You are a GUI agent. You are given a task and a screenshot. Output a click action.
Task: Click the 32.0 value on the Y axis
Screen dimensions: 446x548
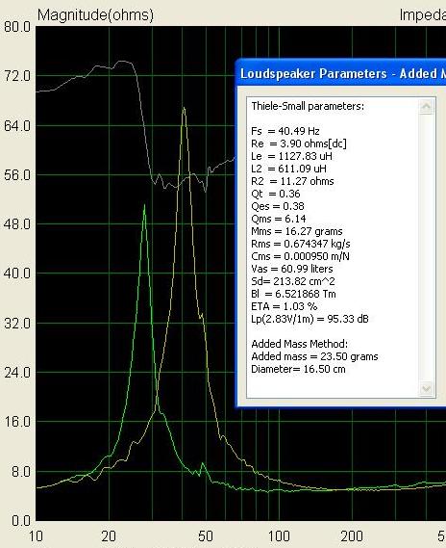(x=17, y=324)
